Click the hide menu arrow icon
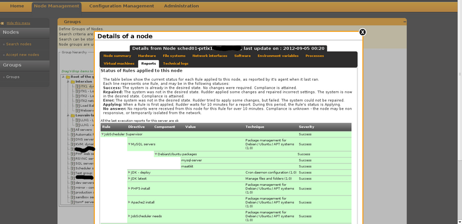 2,23
